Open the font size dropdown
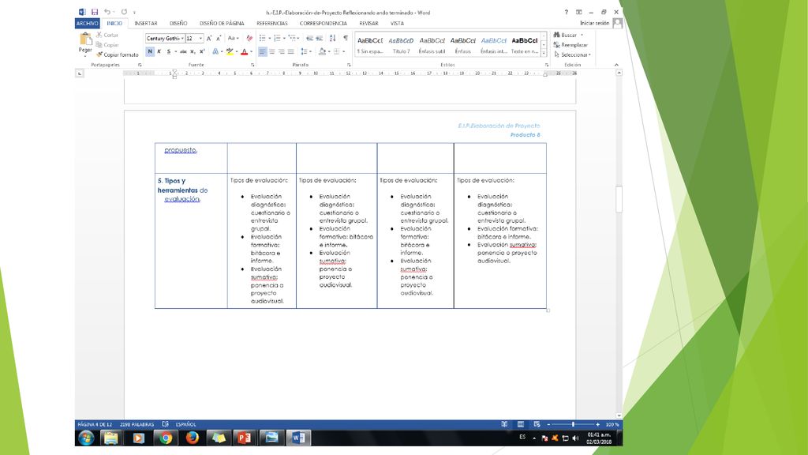Image resolution: width=808 pixels, height=455 pixels. coord(200,38)
